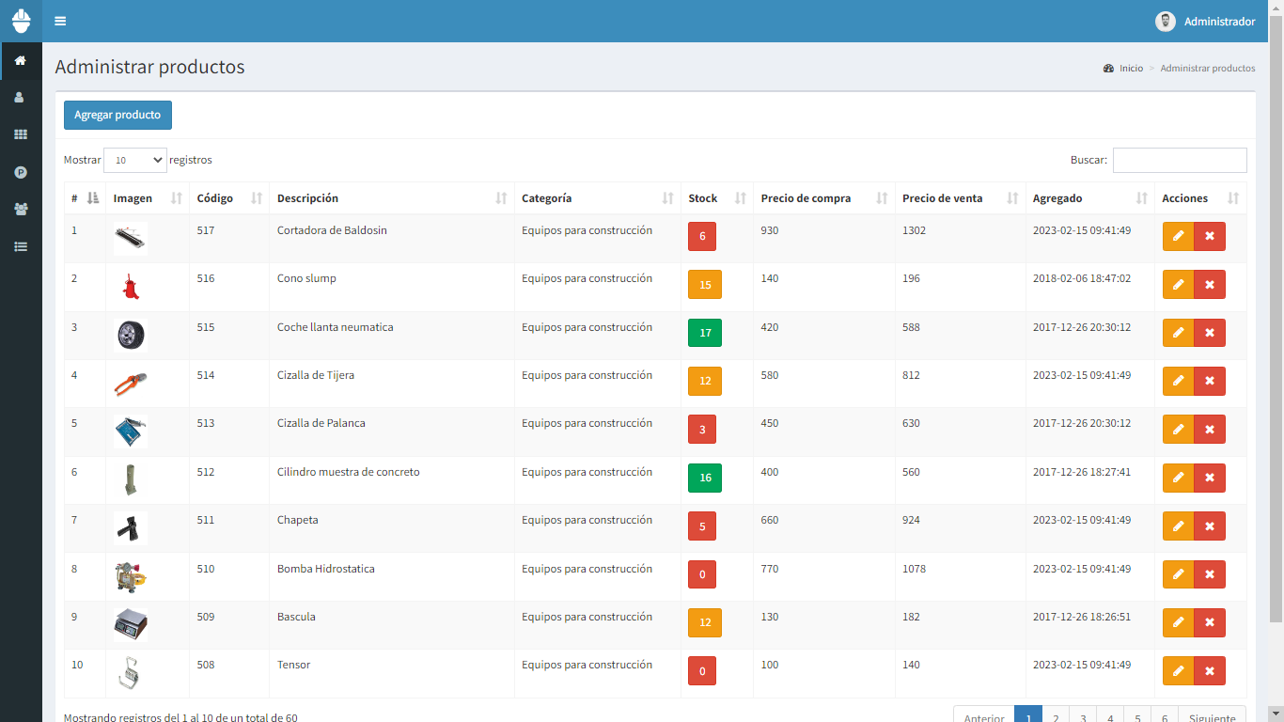
Task: Open the Administrador user menu
Action: point(1205,22)
